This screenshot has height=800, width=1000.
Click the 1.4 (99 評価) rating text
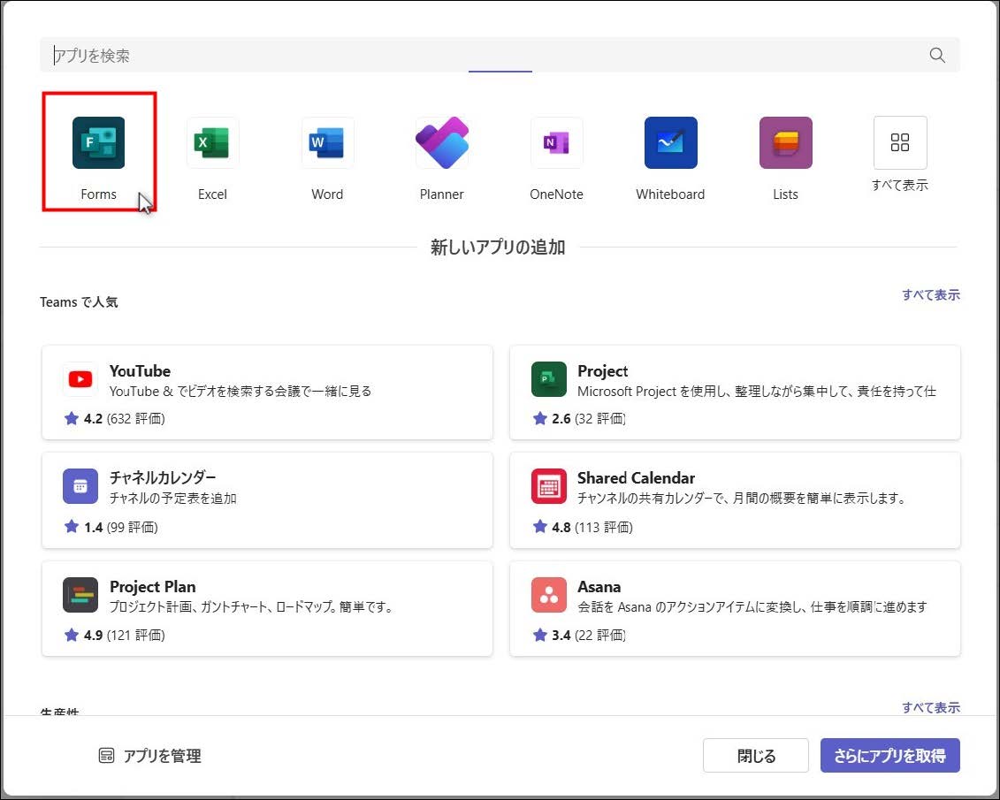(120, 527)
